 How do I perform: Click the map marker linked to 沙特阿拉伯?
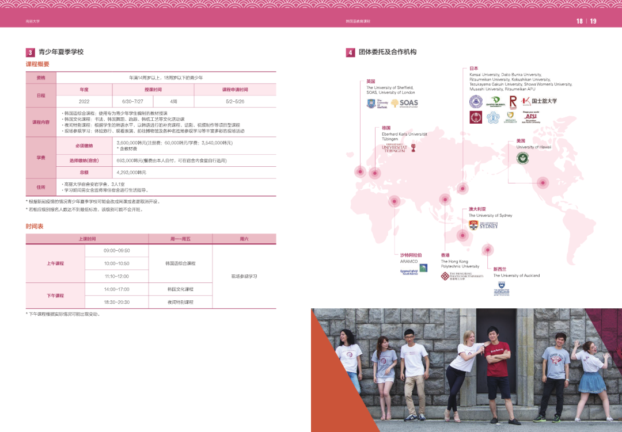[x=395, y=201]
